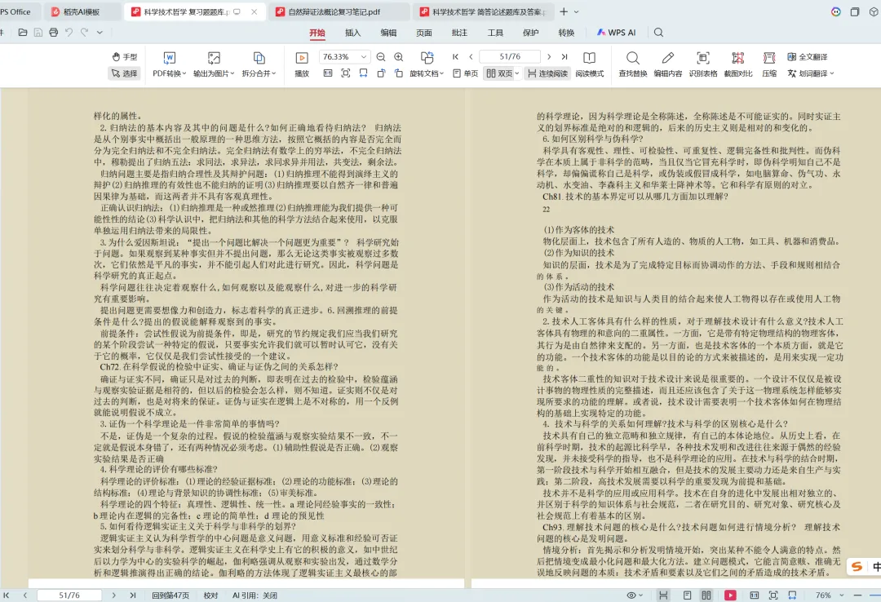
Task: Click the rotate clockwise icon
Action: pos(398,73)
